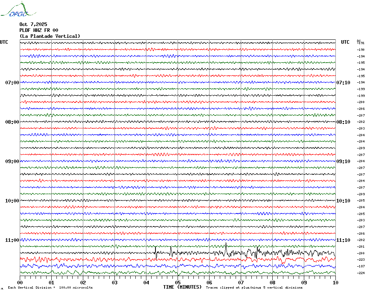Click the 09:00 hour marker on left
The width and height of the screenshot is (367, 293).
[x=12, y=161]
